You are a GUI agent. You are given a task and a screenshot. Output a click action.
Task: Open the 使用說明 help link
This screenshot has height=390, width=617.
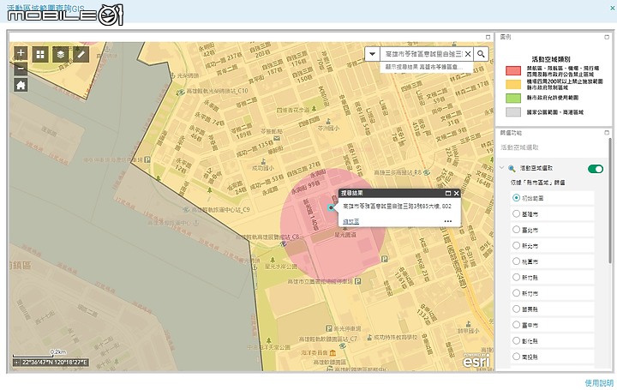click(599, 383)
